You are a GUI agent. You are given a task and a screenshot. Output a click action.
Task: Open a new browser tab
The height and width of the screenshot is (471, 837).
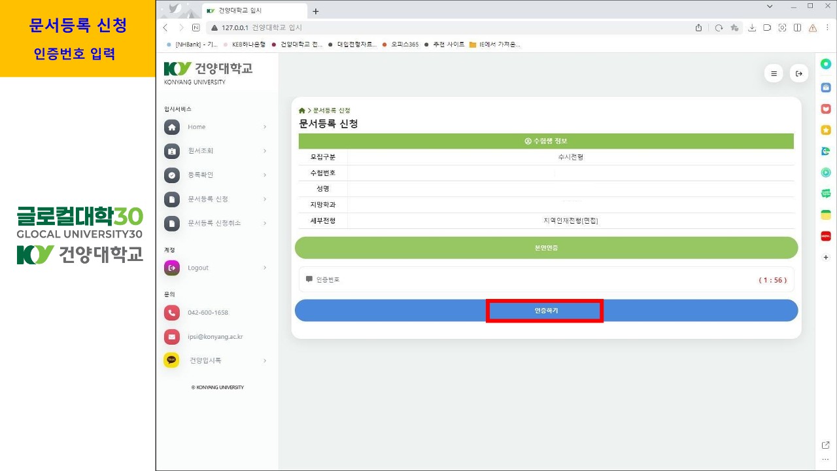[316, 11]
